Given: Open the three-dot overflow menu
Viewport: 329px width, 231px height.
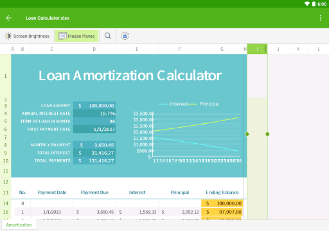Looking at the screenshot, I should tap(321, 18).
